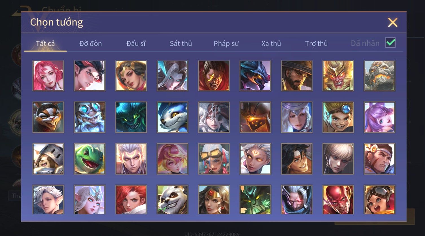Choose the Wonder Woman hero portrait
Viewport: 425px width, 236px height.
(x=214, y=200)
